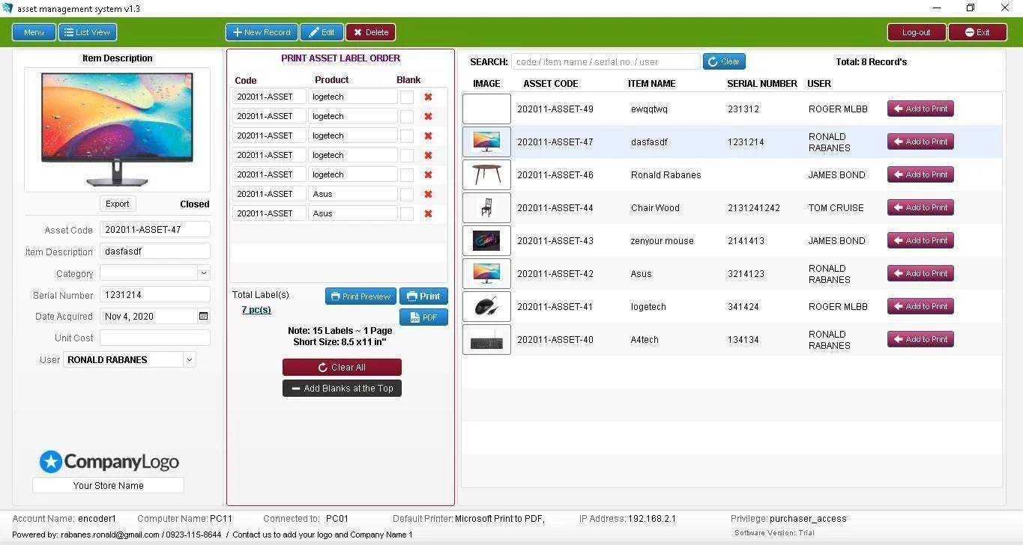Screen dimensions: 1023x545
Task: Select serial number 2131241242
Action: pos(753,208)
